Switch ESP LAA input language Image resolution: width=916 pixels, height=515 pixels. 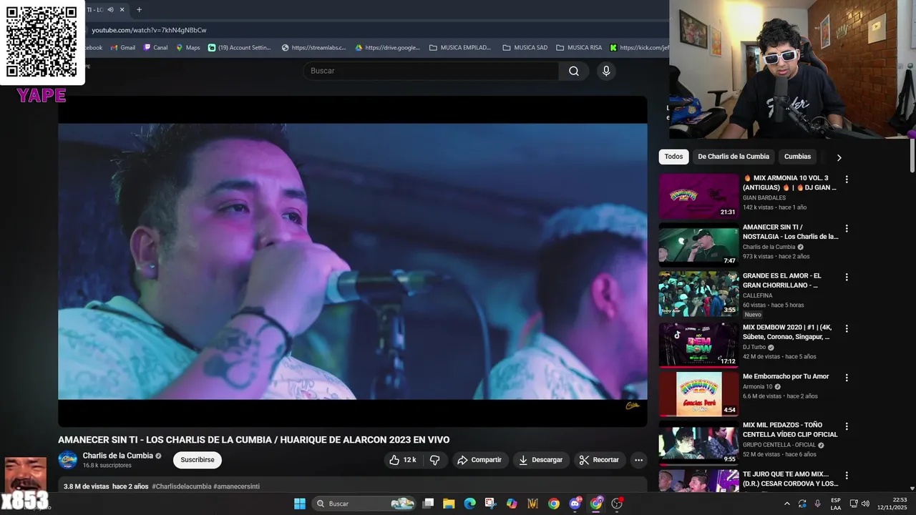[x=836, y=504]
